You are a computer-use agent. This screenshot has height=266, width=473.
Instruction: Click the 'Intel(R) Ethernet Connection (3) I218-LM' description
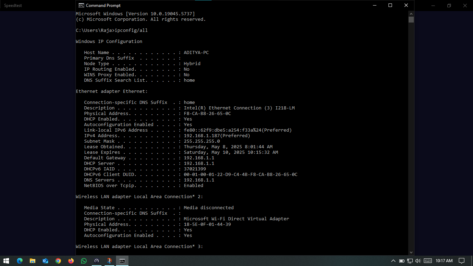click(x=239, y=108)
